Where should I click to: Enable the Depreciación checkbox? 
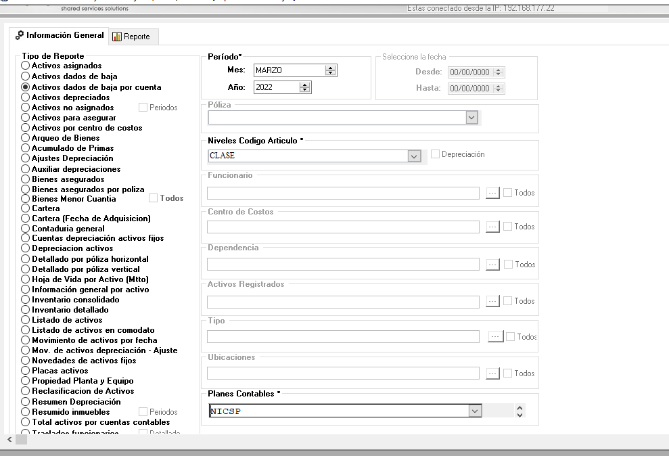pyautogui.click(x=436, y=154)
